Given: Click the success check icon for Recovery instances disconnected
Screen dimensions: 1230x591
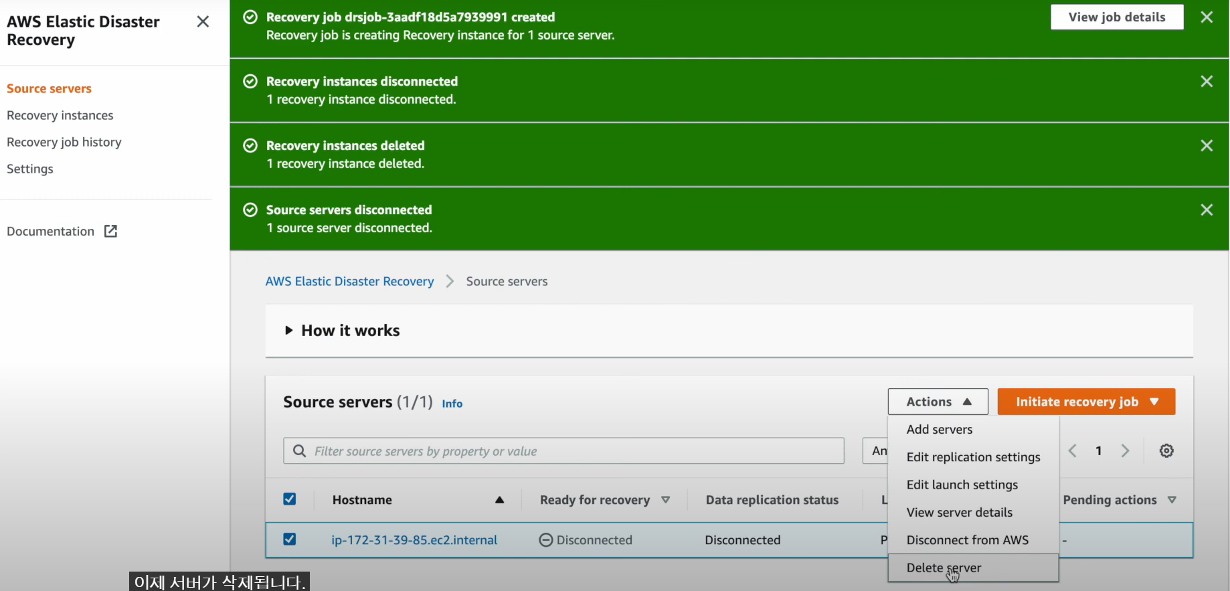Looking at the screenshot, I should click(x=250, y=82).
